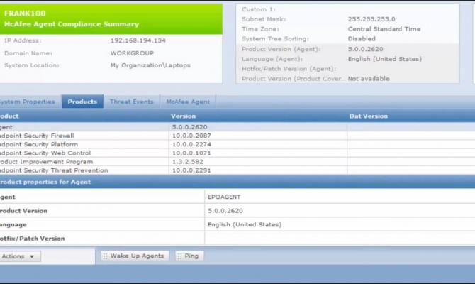
Task: Click the Not available product coverage value
Action: coord(369,79)
